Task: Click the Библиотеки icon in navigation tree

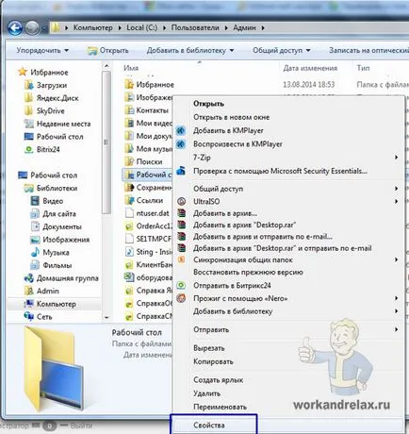Action: (29, 188)
